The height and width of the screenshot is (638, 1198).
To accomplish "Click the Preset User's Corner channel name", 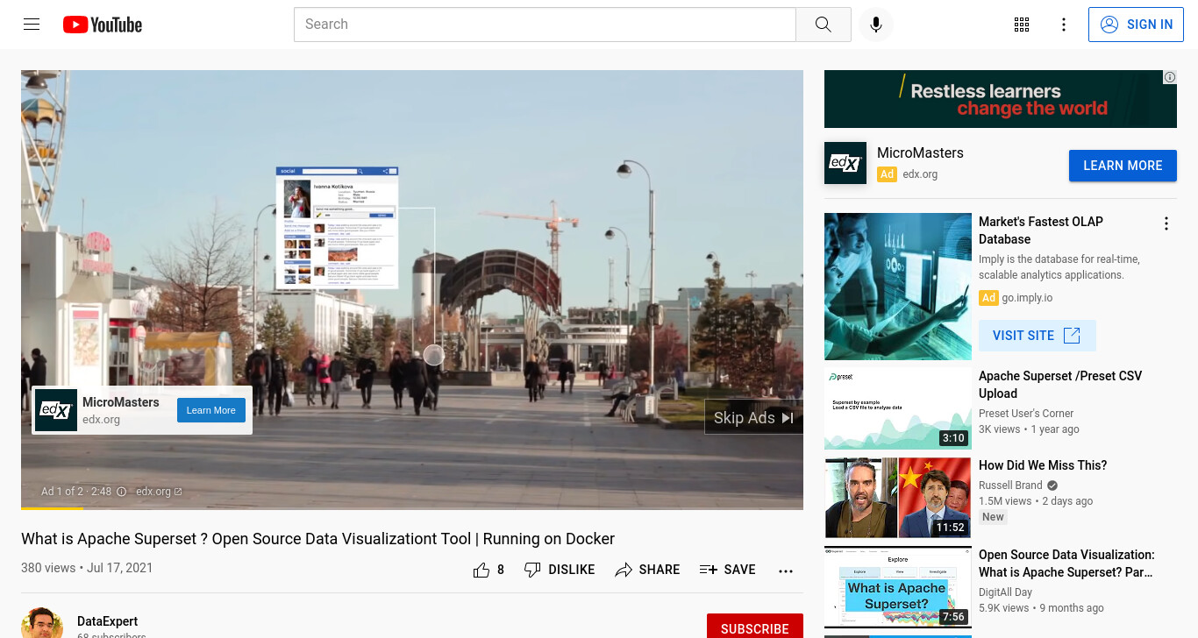I will (1026, 414).
